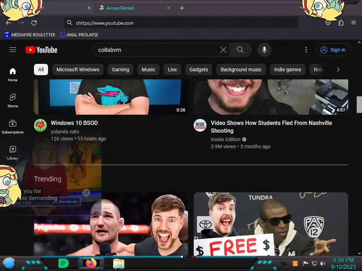Show more filter chips with right chevron
The height and width of the screenshot is (271, 362).
(x=338, y=70)
